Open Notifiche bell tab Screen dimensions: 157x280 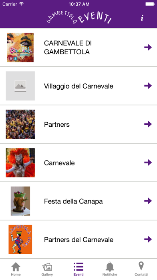click(x=110, y=269)
